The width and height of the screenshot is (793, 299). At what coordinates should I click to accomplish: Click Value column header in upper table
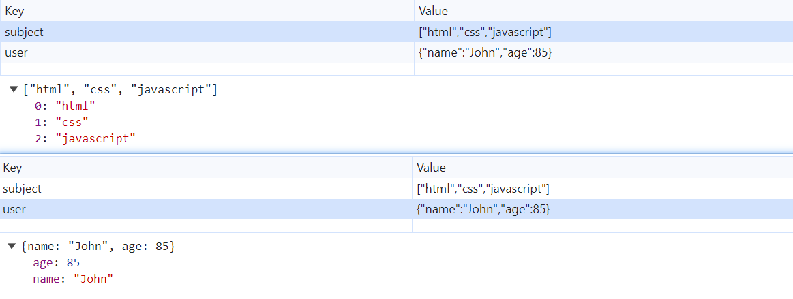point(432,11)
